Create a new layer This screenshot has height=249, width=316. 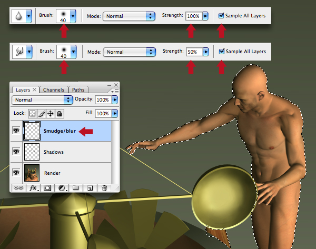(90, 188)
